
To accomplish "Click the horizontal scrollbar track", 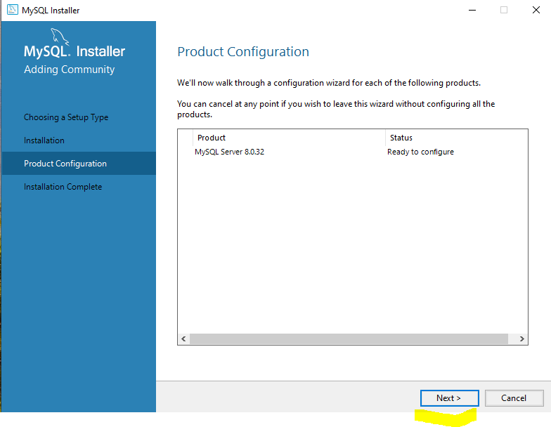I will pyautogui.click(x=349, y=339).
